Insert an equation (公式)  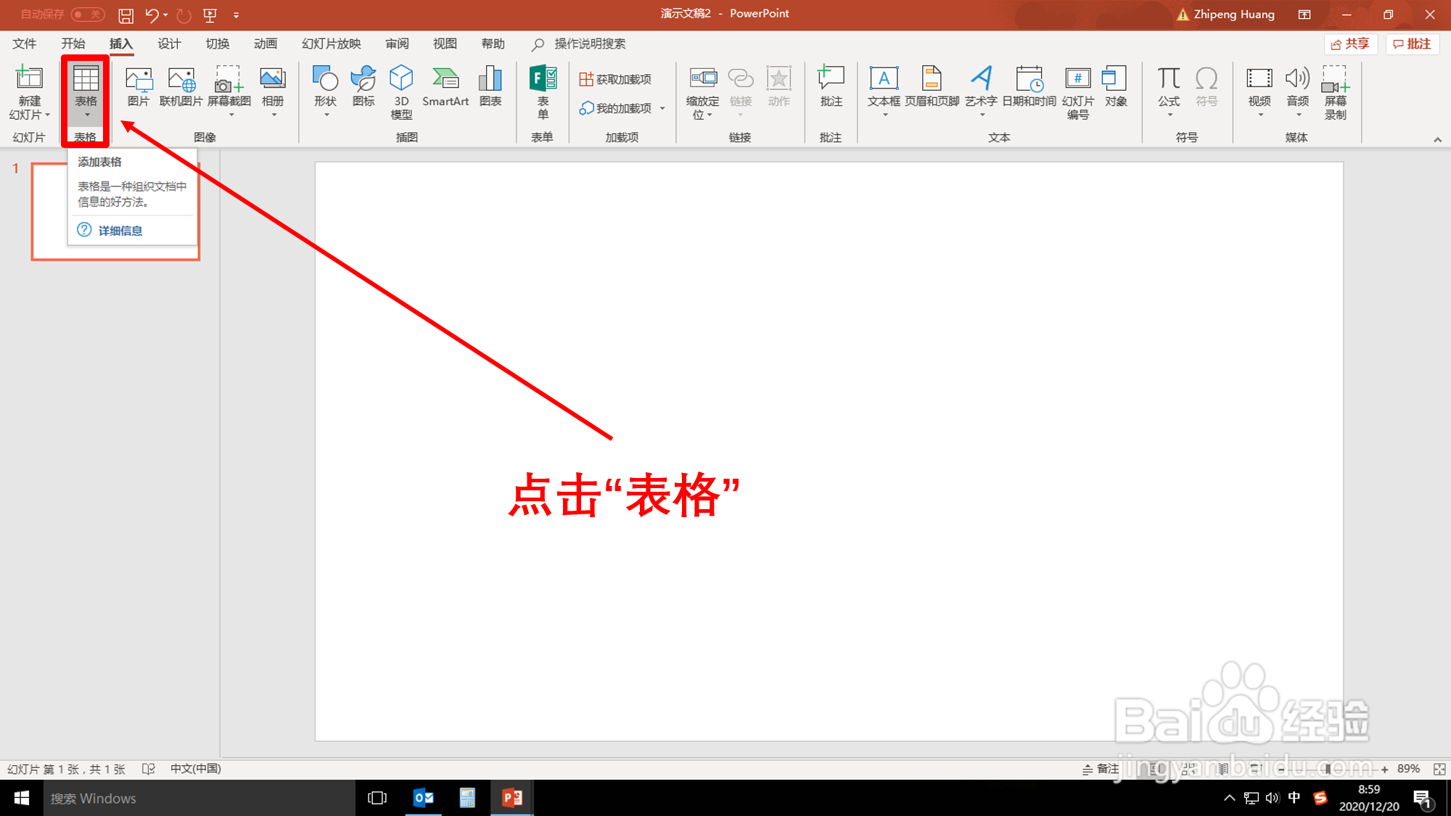tap(1169, 91)
